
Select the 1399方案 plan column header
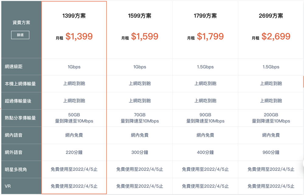74,16
